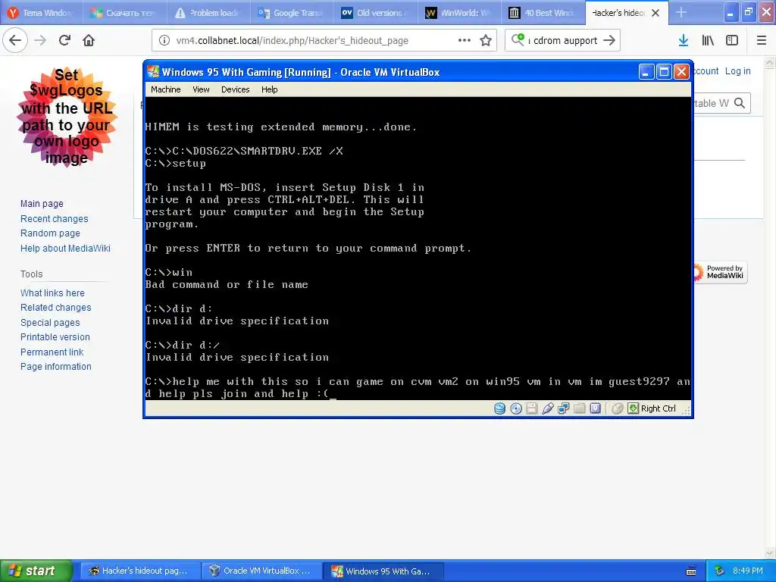
Task: Switch to Hacker's hideout page taskbar button
Action: (140, 571)
